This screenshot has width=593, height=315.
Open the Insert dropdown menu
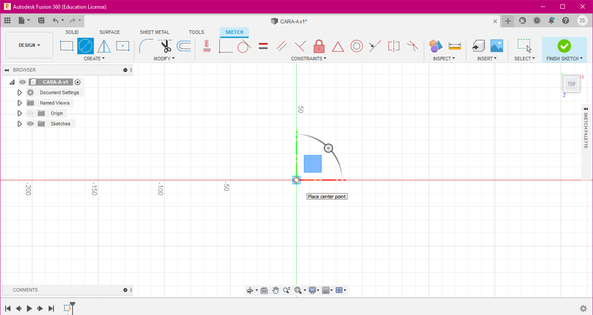(487, 59)
